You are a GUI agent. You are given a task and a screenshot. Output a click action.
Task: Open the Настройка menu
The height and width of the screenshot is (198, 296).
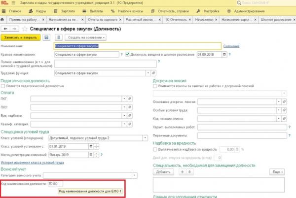(x=208, y=11)
